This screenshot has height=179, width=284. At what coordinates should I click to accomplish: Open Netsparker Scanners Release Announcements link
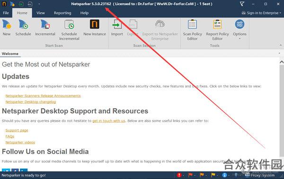tap(43, 96)
